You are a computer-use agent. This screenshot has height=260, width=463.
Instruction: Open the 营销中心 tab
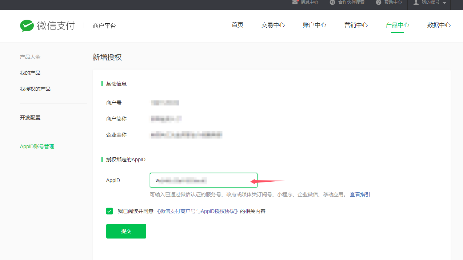[x=356, y=25]
